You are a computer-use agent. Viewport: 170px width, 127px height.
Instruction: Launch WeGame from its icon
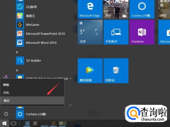20,25
